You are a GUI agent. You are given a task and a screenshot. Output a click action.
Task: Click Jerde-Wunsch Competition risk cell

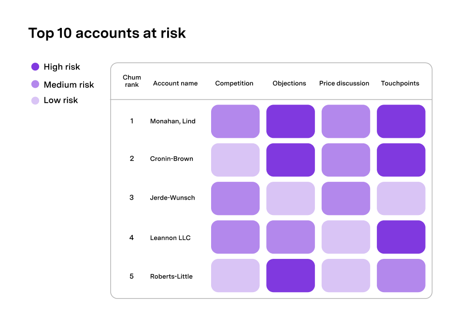coord(235,198)
